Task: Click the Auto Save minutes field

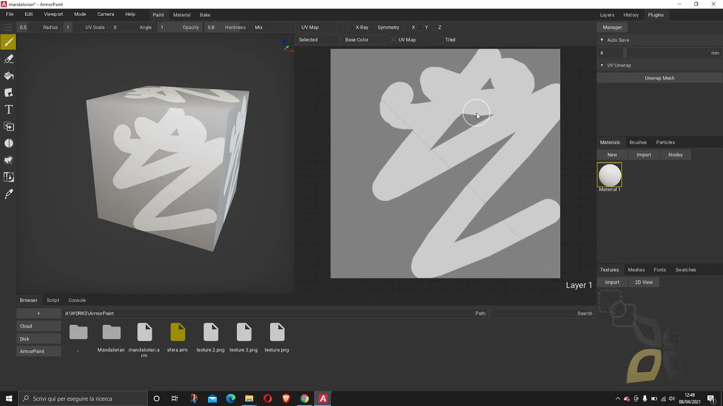Action: 659,52
